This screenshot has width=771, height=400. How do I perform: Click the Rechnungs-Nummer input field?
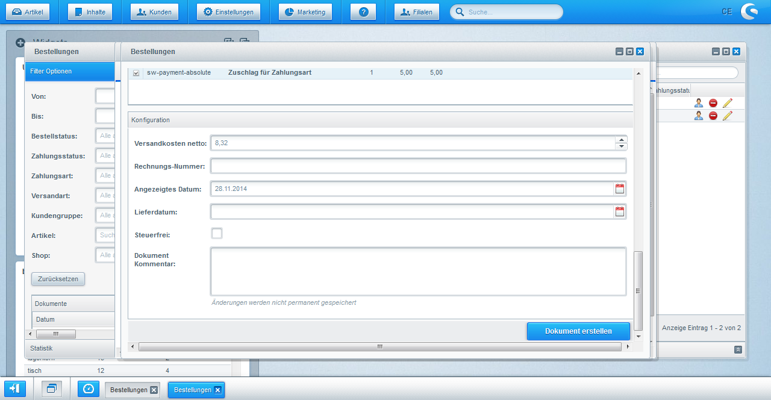point(416,166)
